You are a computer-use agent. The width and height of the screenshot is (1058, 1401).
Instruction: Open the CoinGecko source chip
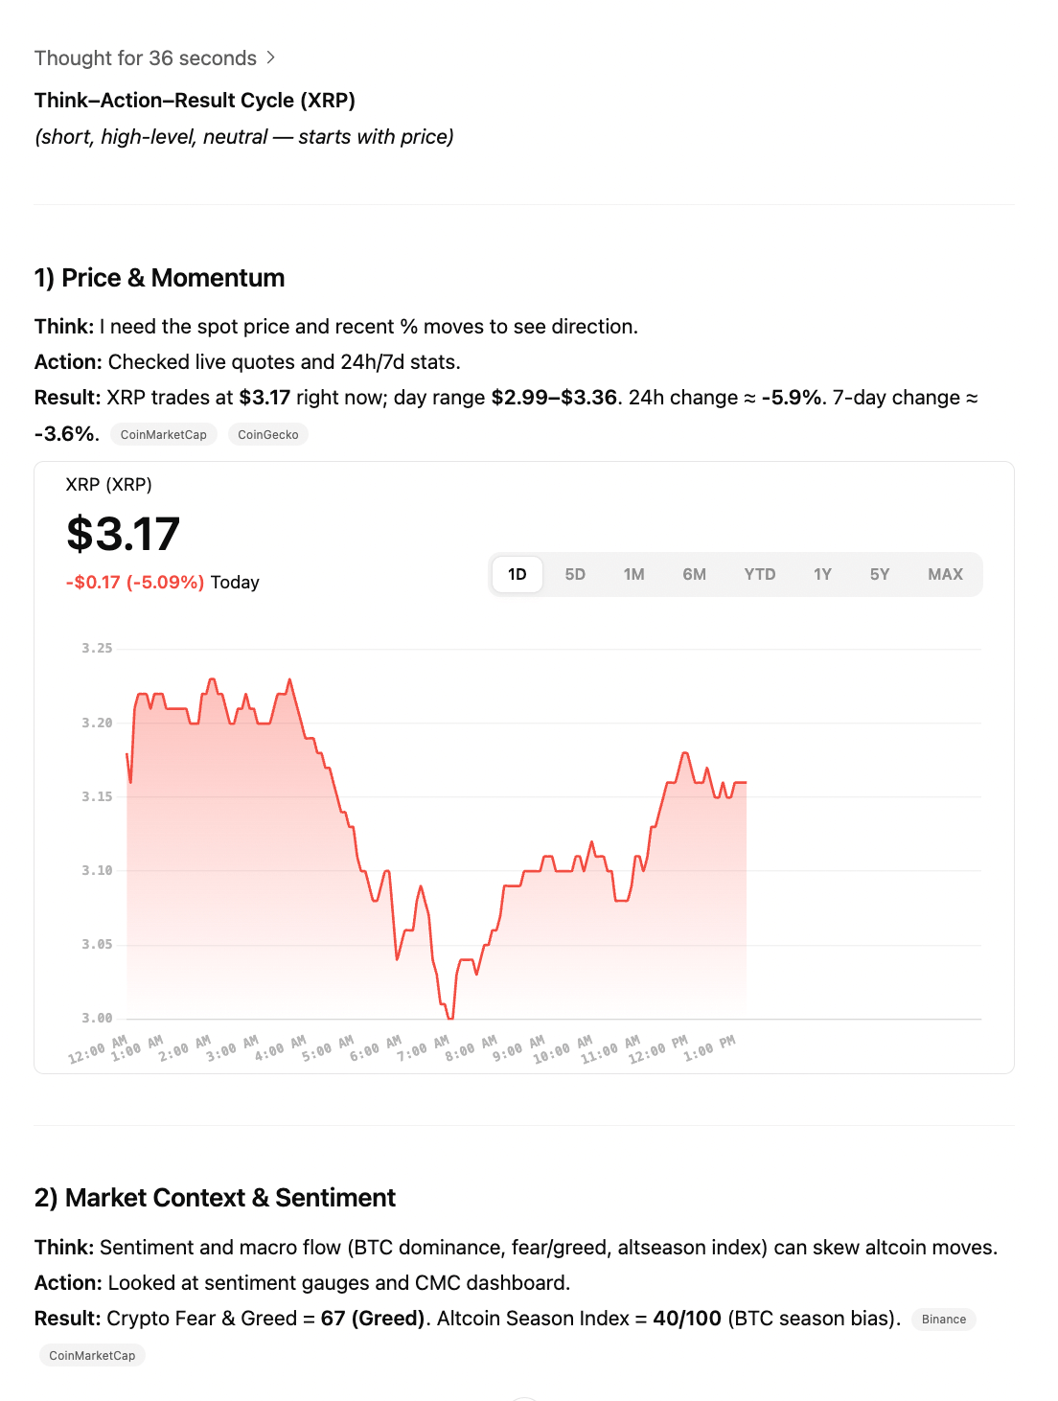click(268, 434)
